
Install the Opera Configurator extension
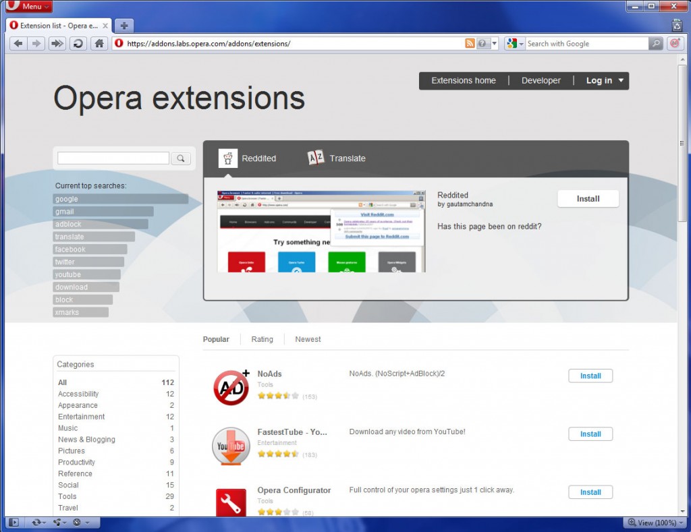tap(590, 492)
